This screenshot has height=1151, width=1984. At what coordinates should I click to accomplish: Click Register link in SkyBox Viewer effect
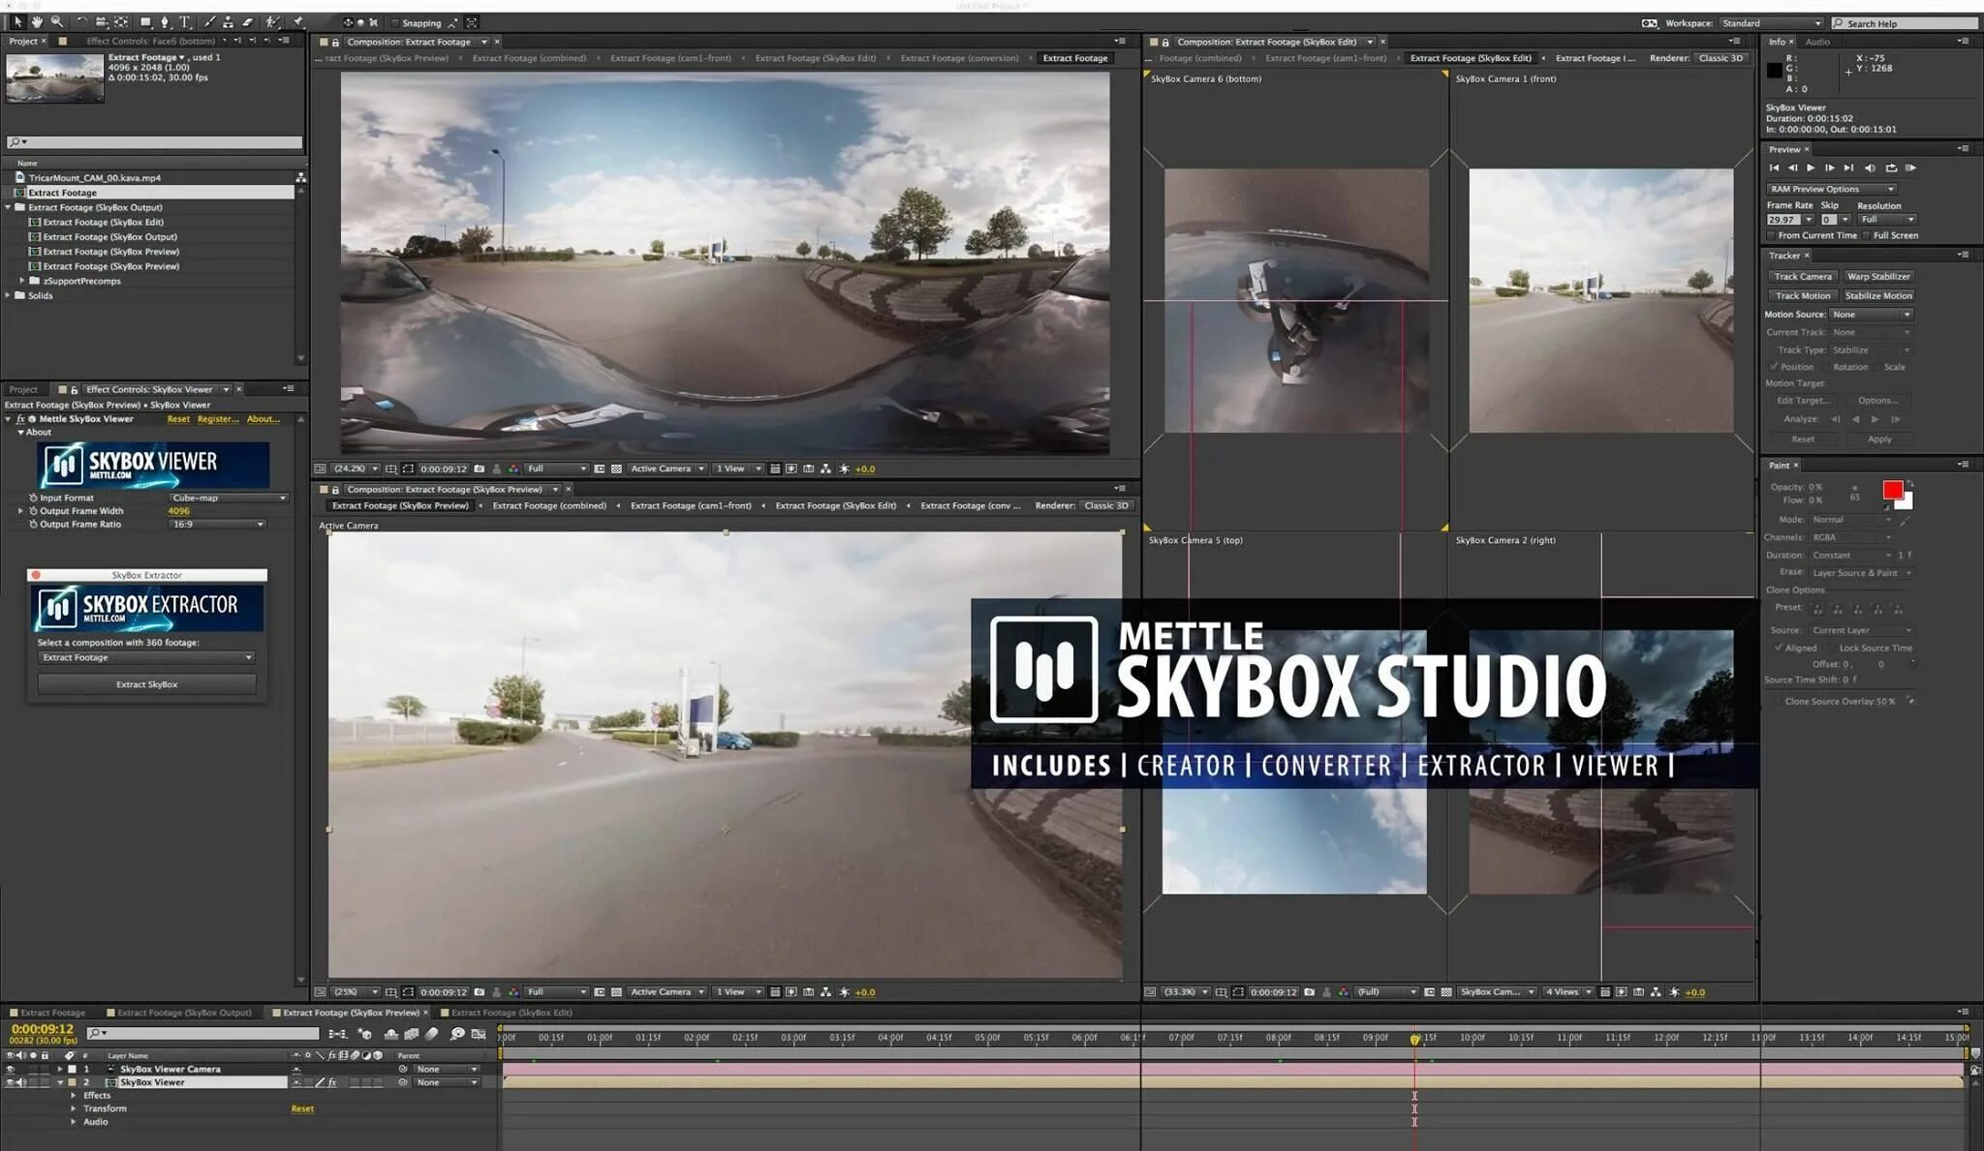click(218, 419)
